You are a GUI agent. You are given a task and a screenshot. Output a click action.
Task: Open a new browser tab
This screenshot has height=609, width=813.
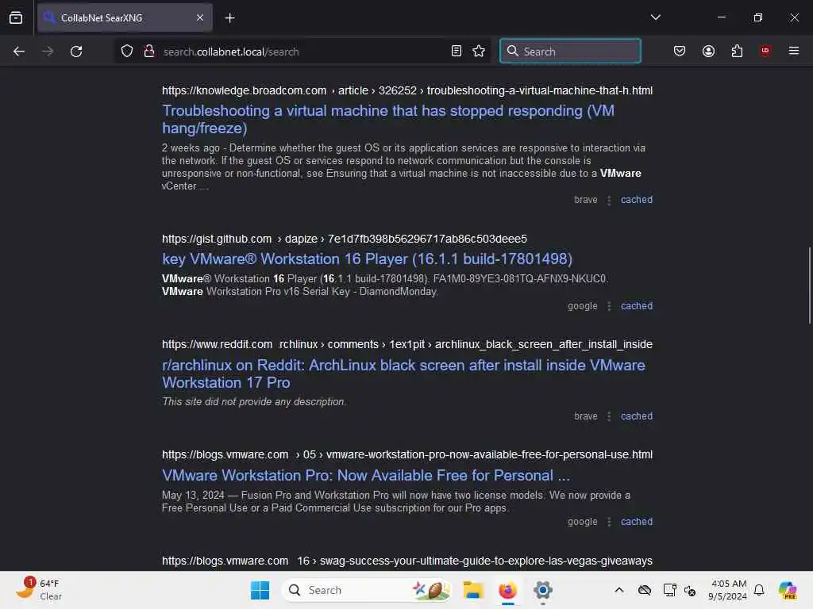229,18
